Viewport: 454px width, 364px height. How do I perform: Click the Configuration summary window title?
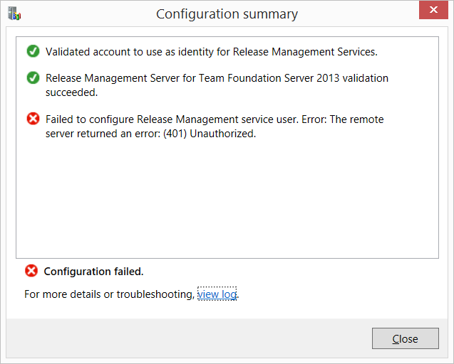pyautogui.click(x=227, y=14)
